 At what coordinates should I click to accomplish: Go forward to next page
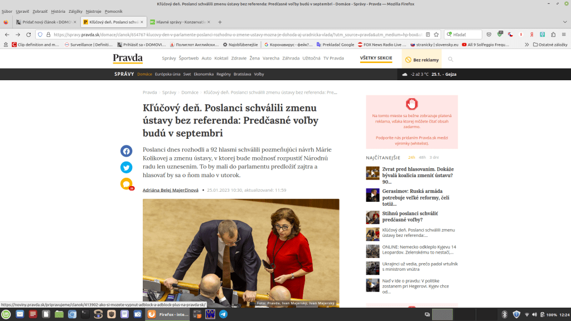(x=18, y=35)
